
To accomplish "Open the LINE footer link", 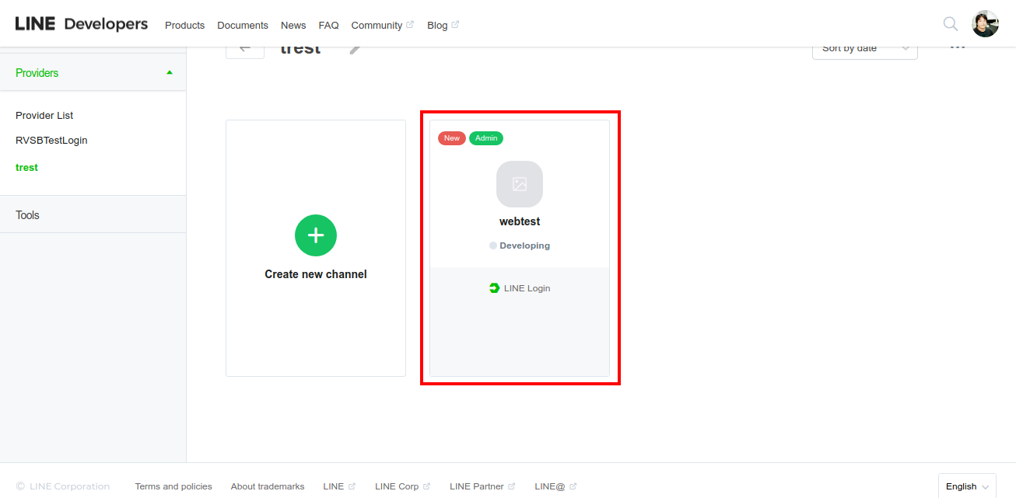I will coord(339,486).
